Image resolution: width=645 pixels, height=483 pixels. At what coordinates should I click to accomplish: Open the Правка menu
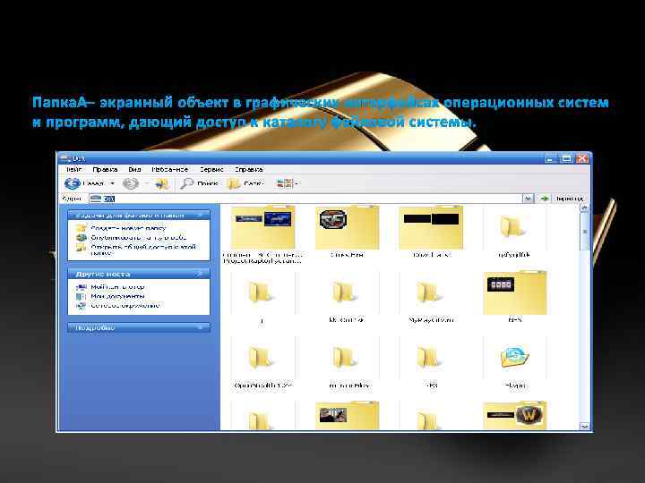[105, 170]
